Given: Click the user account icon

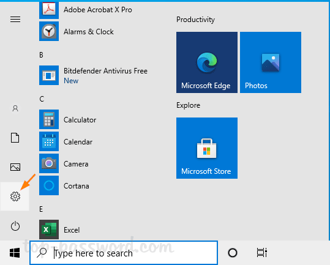Looking at the screenshot, I should click(15, 108).
